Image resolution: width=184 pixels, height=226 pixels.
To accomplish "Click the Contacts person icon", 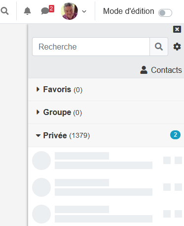I will click(144, 70).
